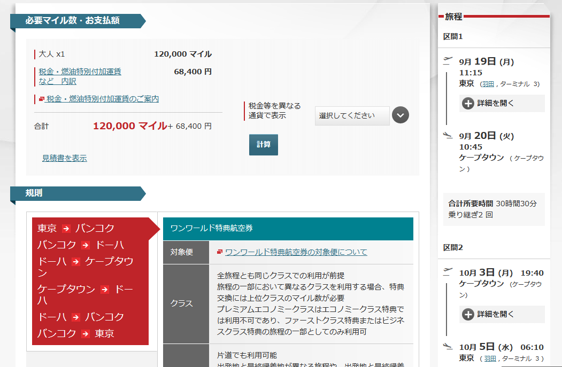Click the small red icon before ワンワールド特典航空券の対象便について

tap(220, 252)
